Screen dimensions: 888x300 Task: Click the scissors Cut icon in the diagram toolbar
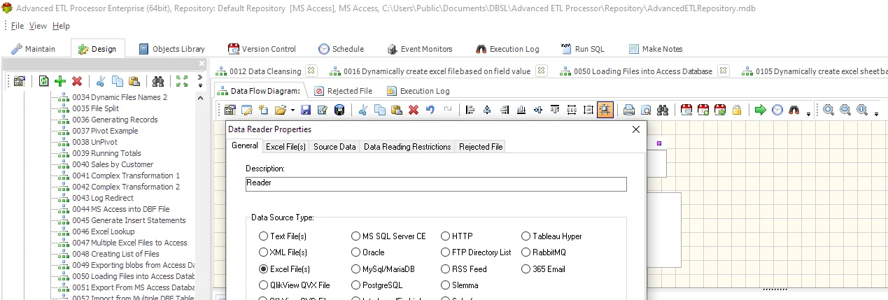pyautogui.click(x=363, y=110)
